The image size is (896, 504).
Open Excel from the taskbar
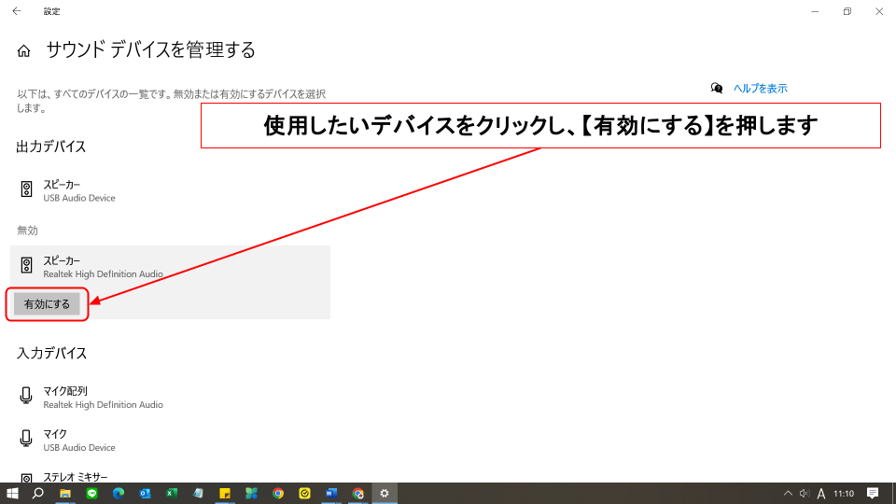172,493
